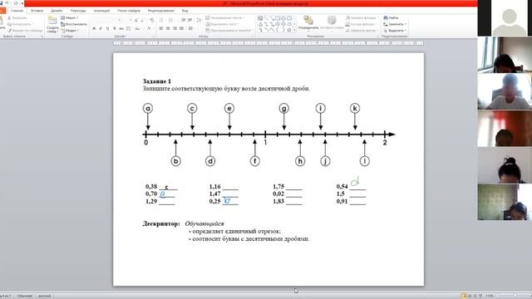Open the Эффекты фигур dropdown
Image resolution: width=532 pixels, height=299 pixels.
362,31
